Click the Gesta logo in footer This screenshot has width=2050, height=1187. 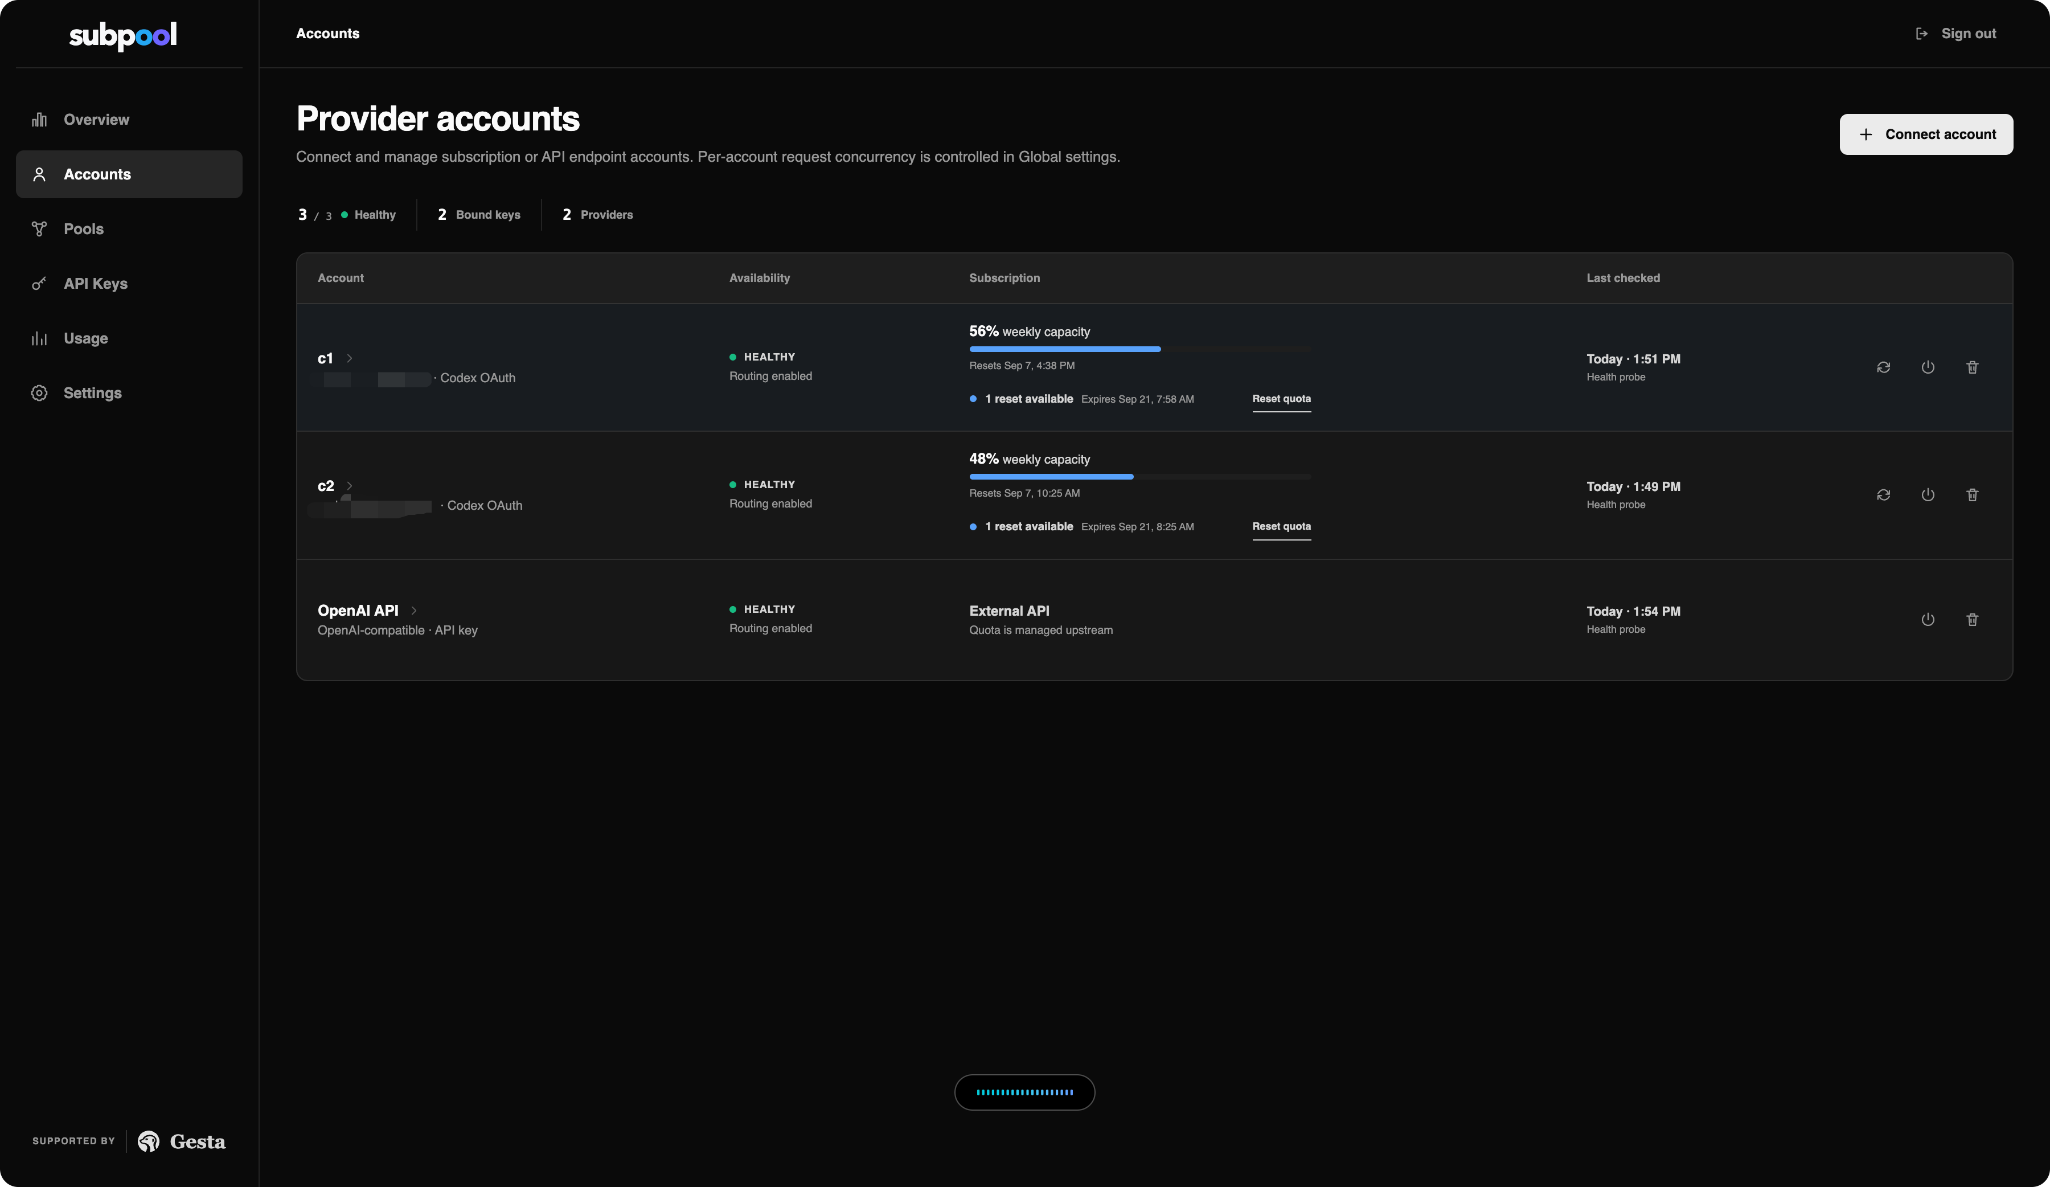182,1141
